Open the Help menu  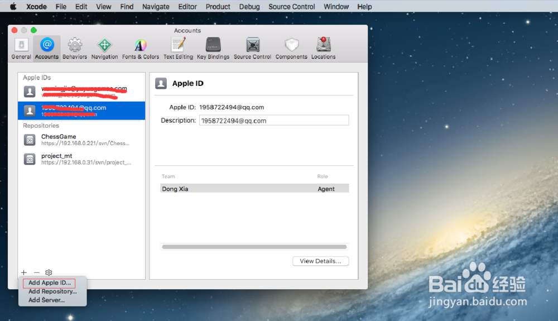tap(364, 6)
